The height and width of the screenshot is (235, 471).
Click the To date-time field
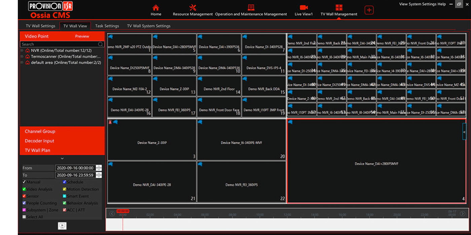[x=75, y=175]
